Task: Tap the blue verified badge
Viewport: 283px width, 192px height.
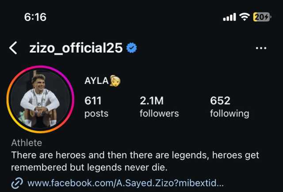Action: pyautogui.click(x=132, y=48)
